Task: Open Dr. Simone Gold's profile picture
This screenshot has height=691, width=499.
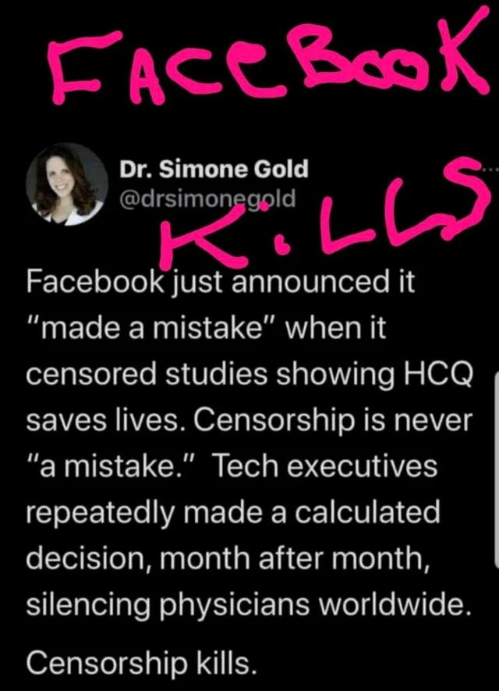Action: [x=67, y=184]
